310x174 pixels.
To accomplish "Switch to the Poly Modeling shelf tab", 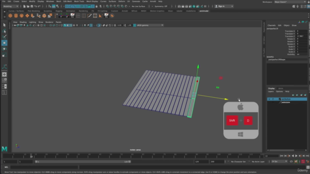I will point(33,11).
